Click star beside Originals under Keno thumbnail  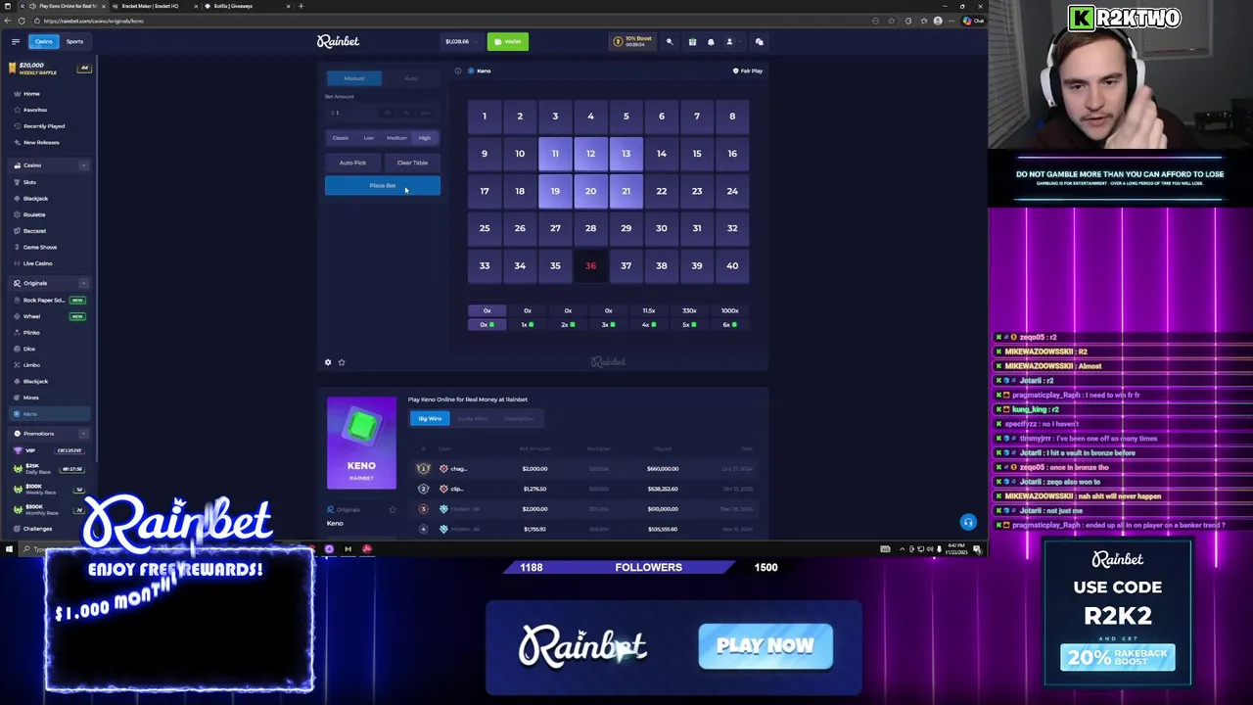point(393,510)
